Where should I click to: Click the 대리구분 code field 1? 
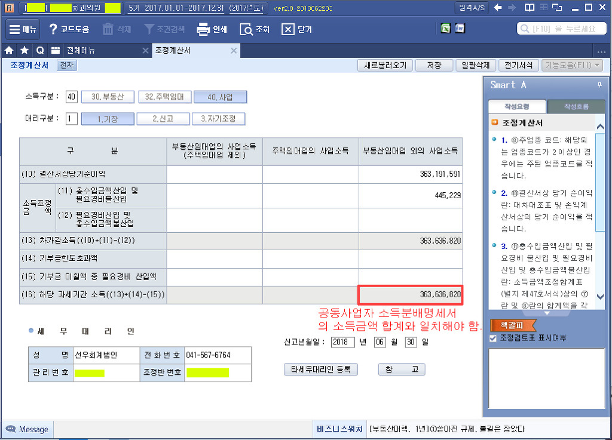coord(71,118)
